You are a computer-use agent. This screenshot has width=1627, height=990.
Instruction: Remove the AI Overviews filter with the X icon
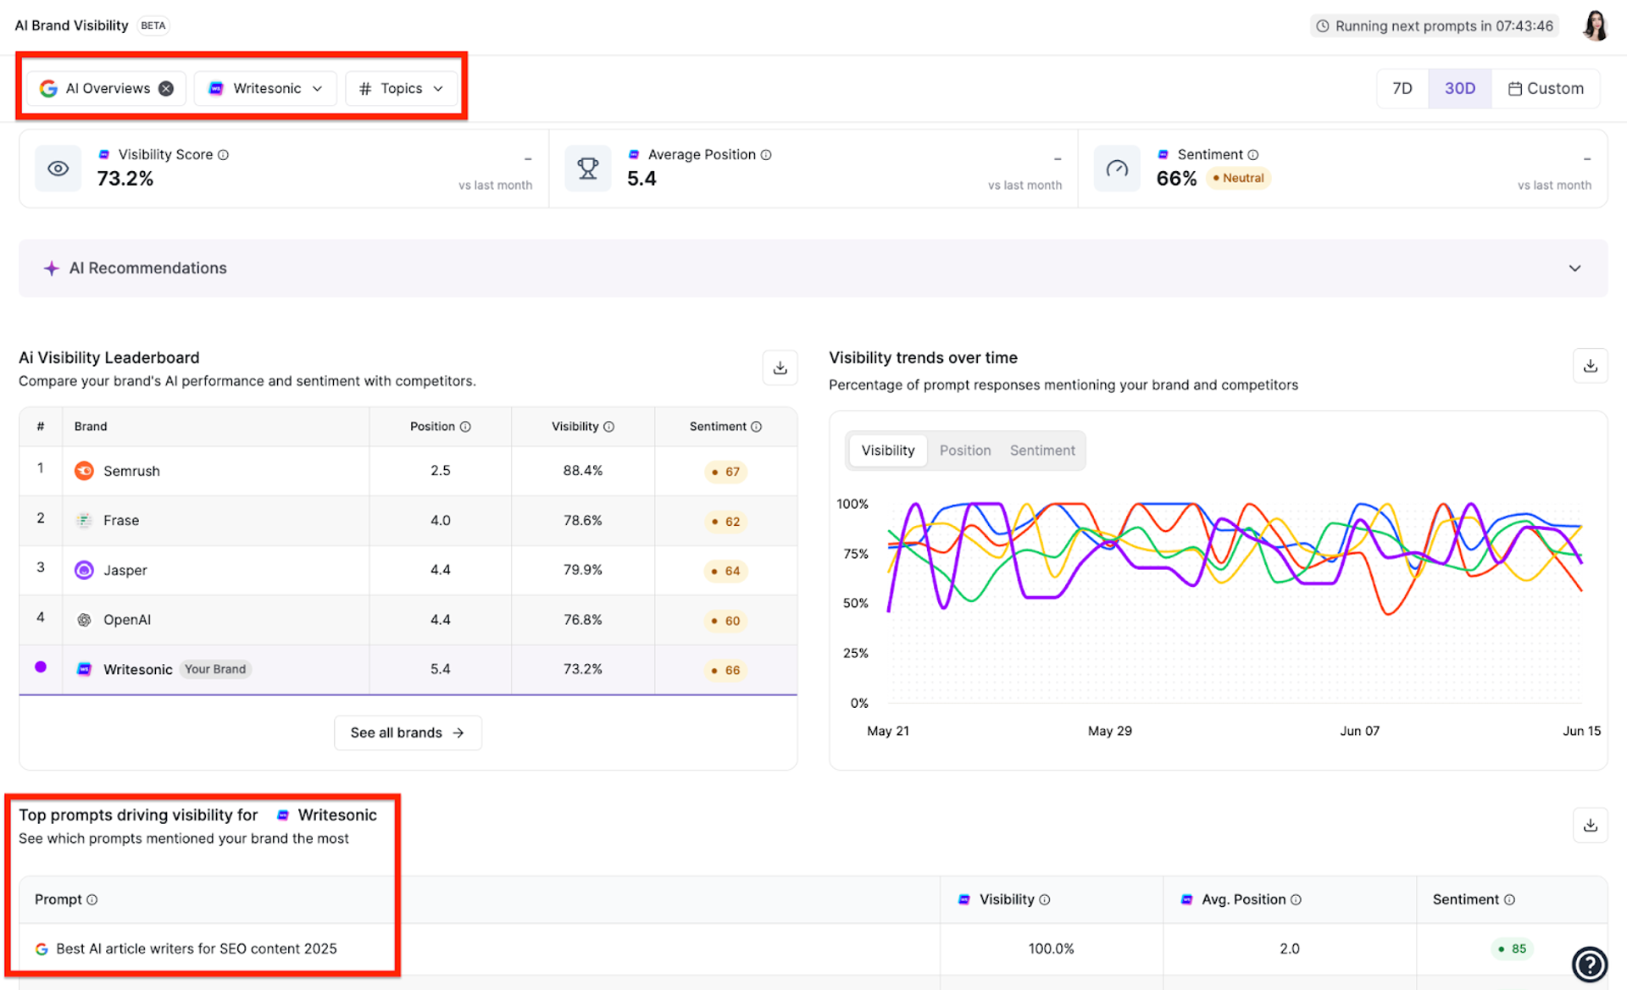(x=166, y=88)
